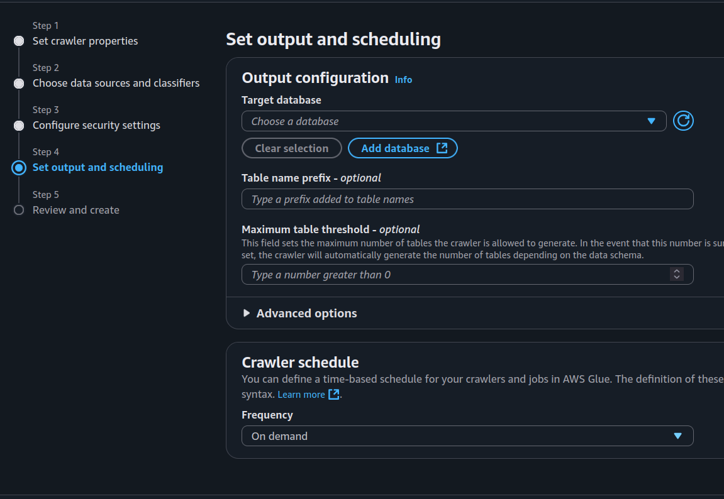Click the Table name prefix input field

pos(467,199)
